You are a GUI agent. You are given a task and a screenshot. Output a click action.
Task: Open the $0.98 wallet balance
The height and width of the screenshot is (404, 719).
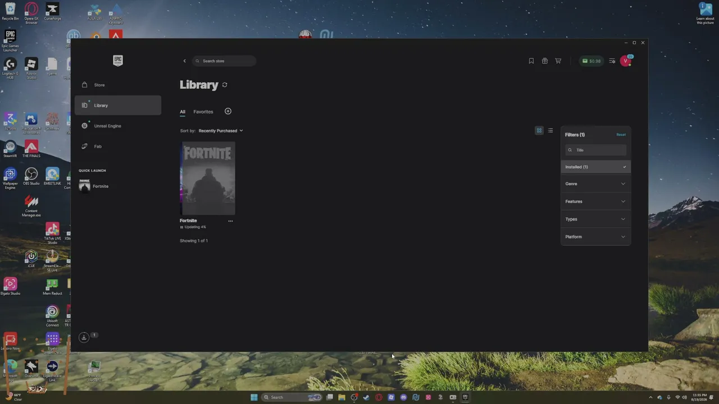591,61
